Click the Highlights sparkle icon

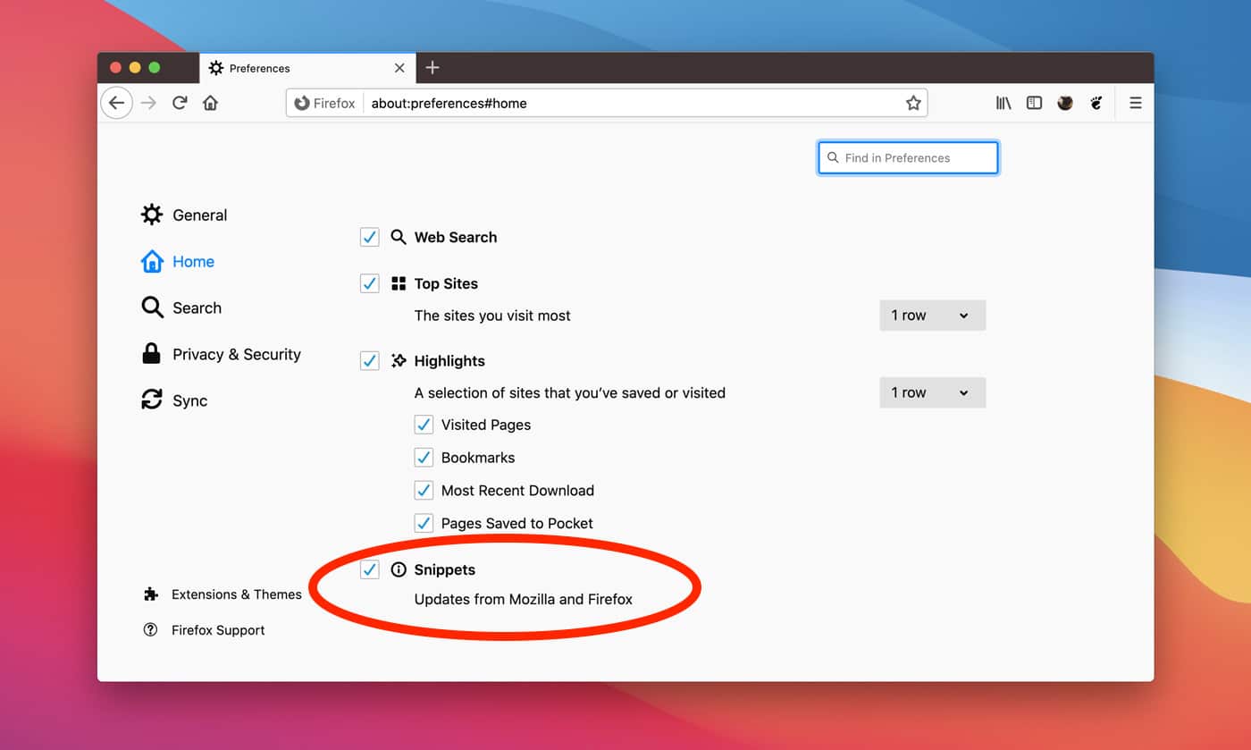click(x=399, y=361)
